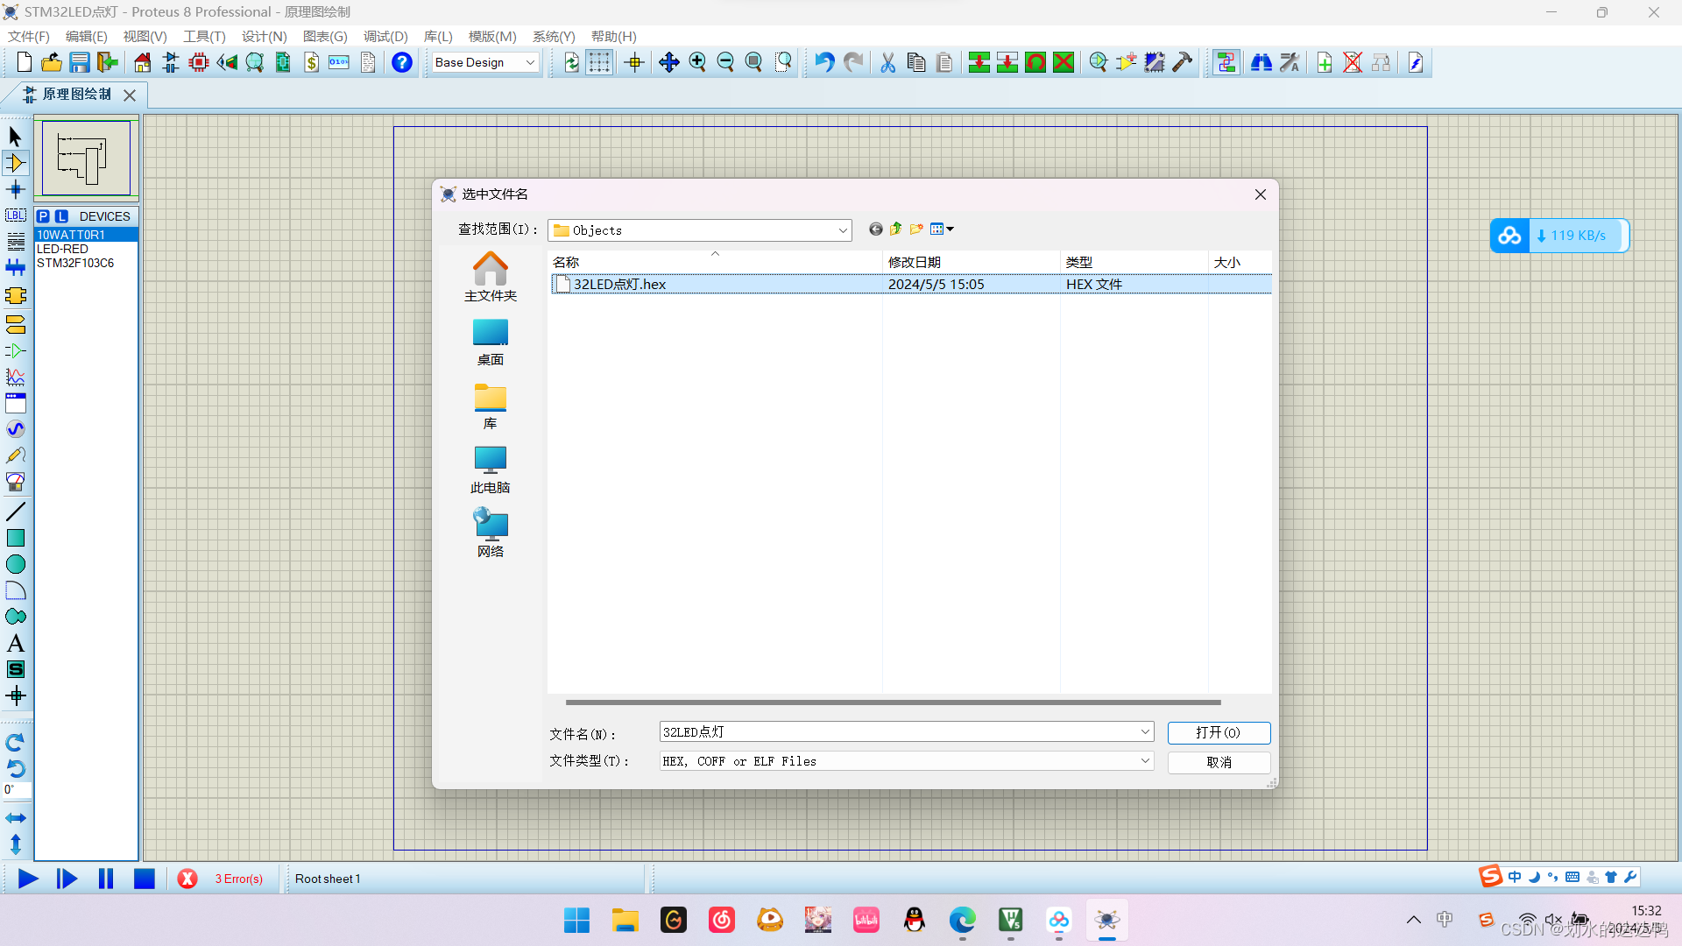Open the 编辑(E) menu
The width and height of the screenshot is (1682, 946).
point(87,36)
